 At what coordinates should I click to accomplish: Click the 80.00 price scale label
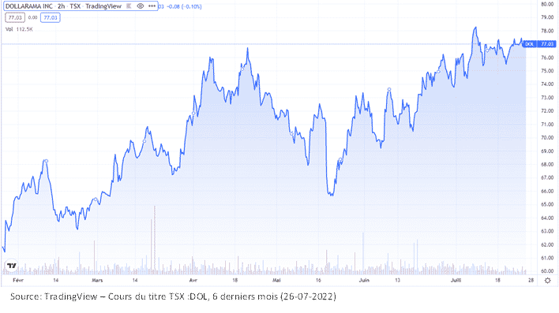click(x=547, y=4)
